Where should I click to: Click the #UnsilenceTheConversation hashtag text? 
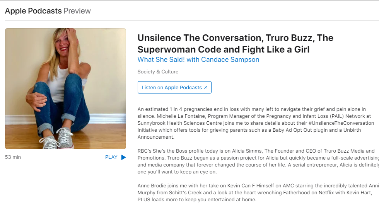(x=331, y=123)
